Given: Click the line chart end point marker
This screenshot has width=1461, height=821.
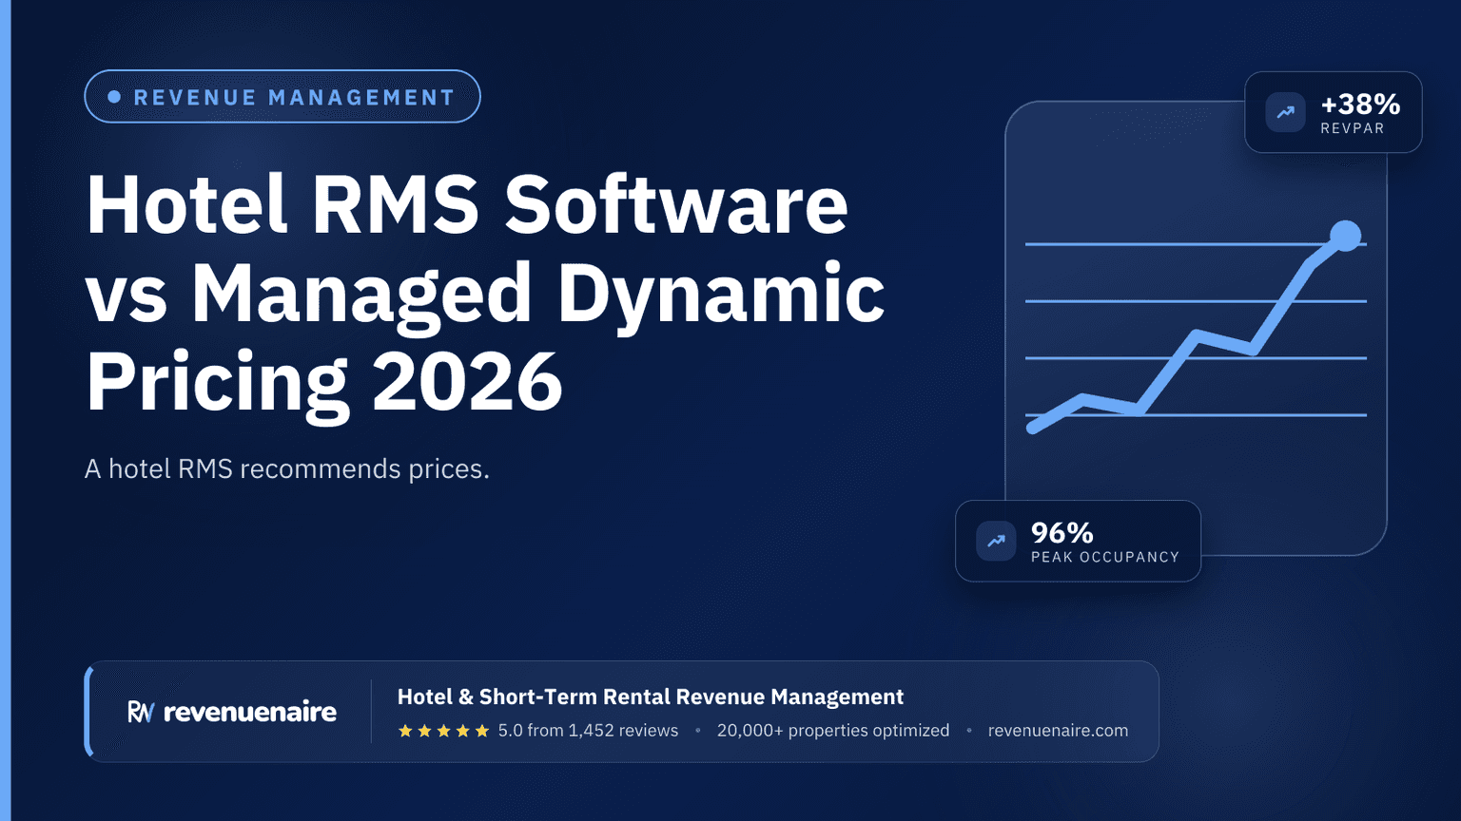Looking at the screenshot, I should tap(1345, 236).
